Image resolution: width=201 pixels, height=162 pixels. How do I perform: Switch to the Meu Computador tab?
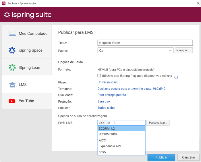point(27,33)
